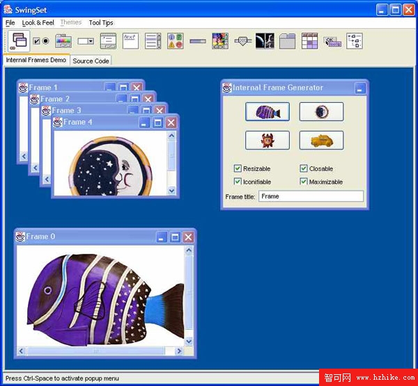
Task: Open the Button demo checkbox-radio icon
Action: click(x=41, y=41)
